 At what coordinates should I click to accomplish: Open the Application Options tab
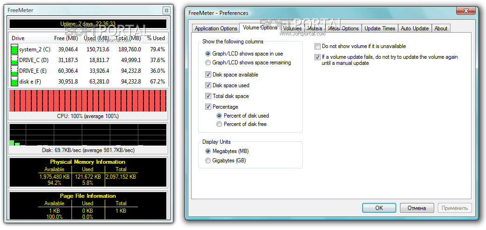[x=216, y=28]
